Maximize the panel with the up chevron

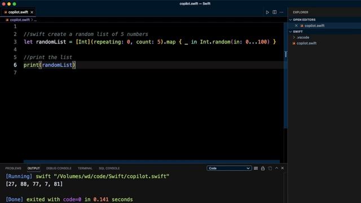pos(276,168)
